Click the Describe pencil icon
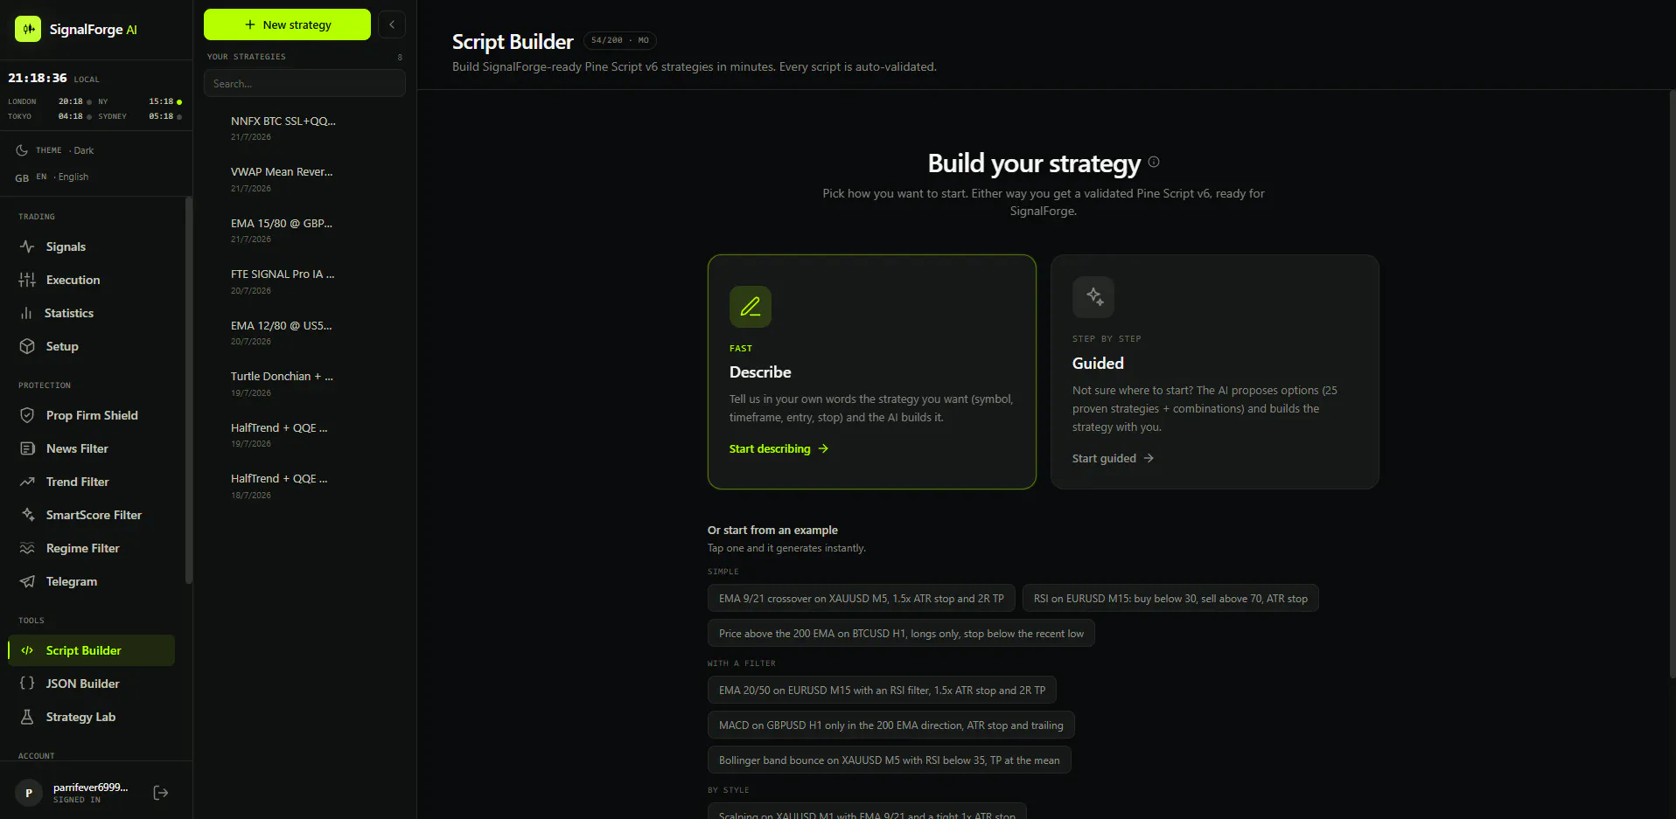 [x=751, y=307]
